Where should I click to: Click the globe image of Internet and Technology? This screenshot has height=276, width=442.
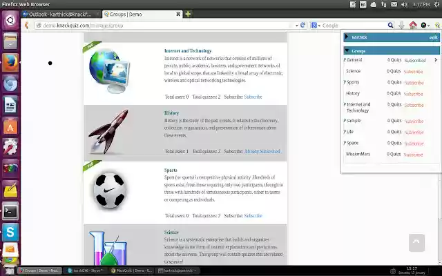[109, 70]
